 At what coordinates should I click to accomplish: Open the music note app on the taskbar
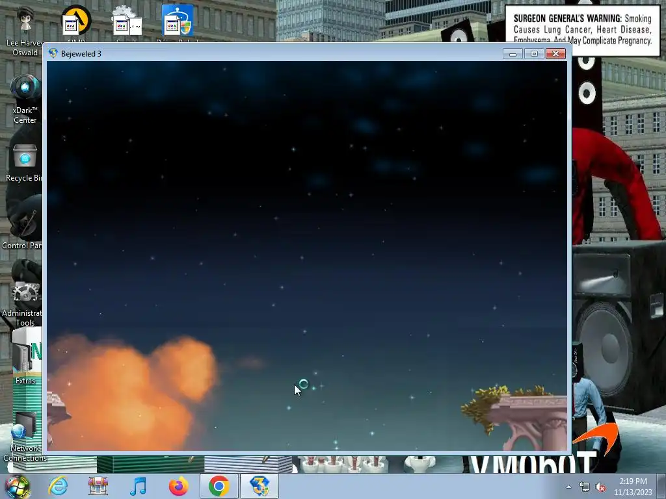[138, 486]
